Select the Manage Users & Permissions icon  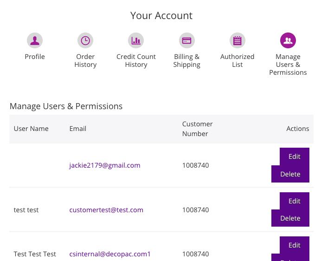tap(288, 40)
